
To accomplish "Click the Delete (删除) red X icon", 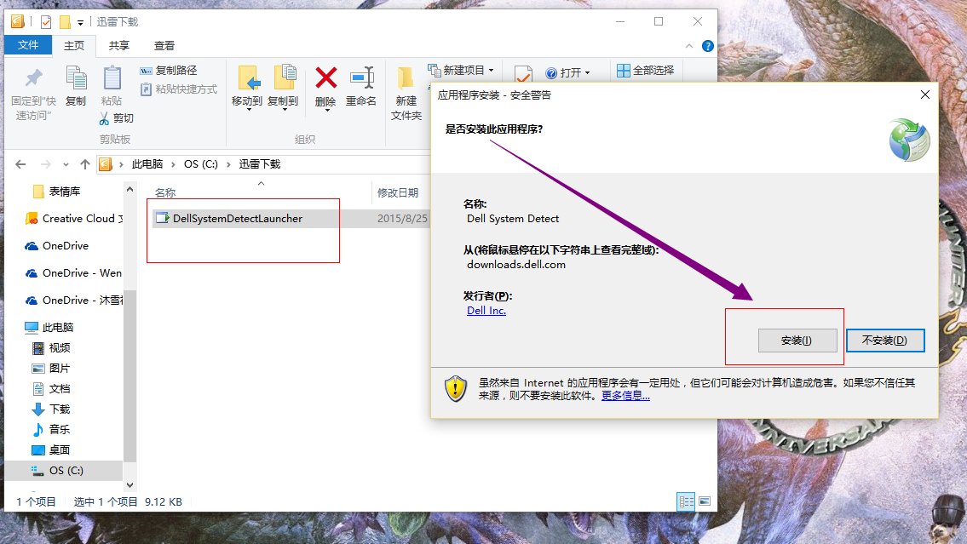I will (325, 77).
